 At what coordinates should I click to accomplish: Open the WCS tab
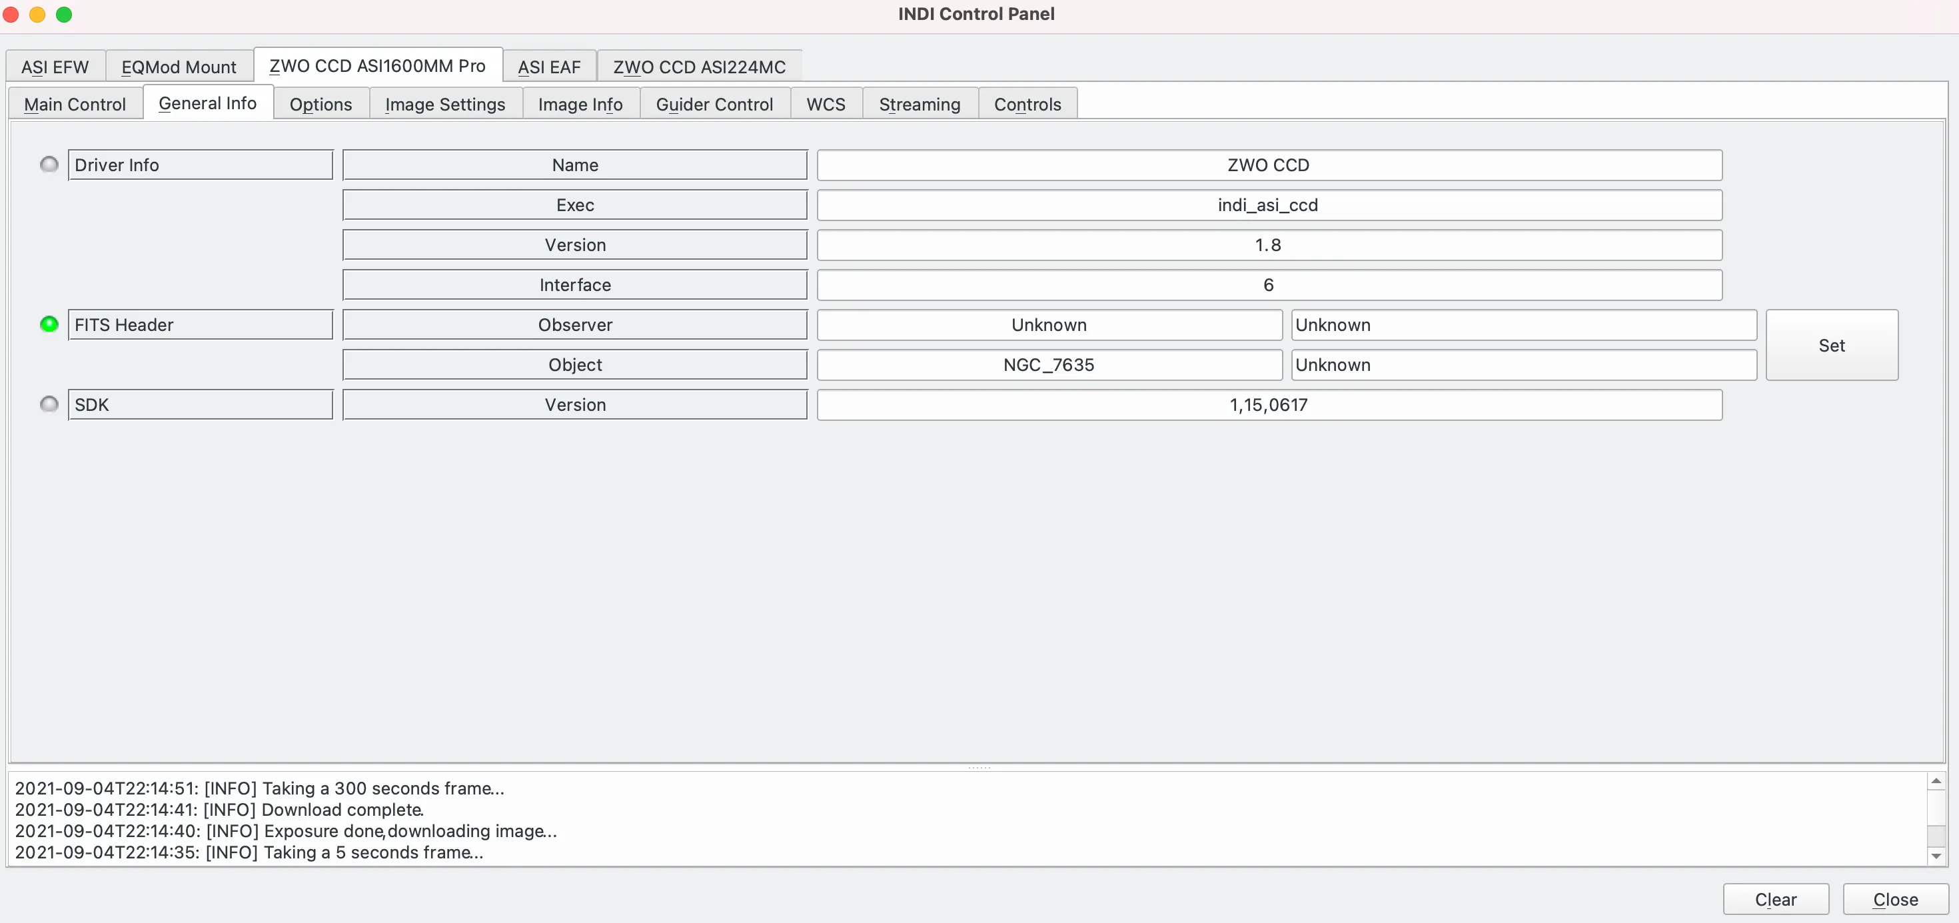click(x=826, y=104)
